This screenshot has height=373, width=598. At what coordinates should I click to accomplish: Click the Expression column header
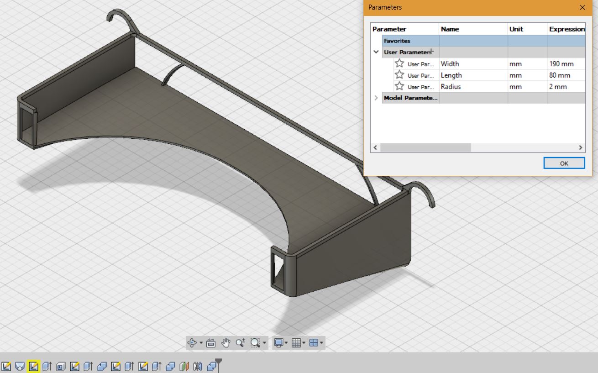567,29
